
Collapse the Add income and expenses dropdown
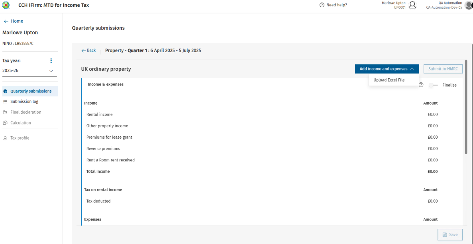(x=387, y=69)
